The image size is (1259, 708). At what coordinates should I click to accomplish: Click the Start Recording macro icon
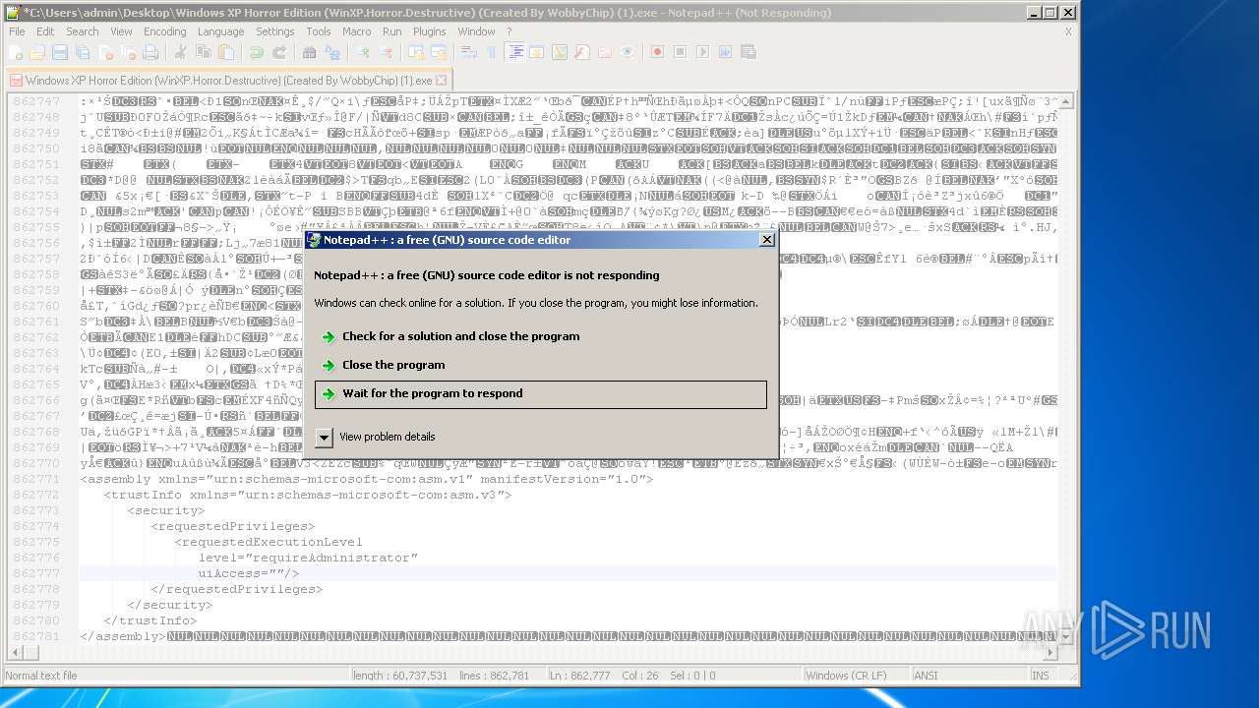(x=658, y=52)
